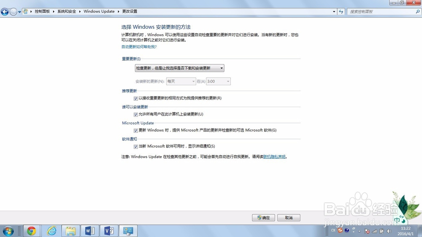The width and height of the screenshot is (422, 237).
Task: Click the Forward navigation arrow
Action: (13, 12)
